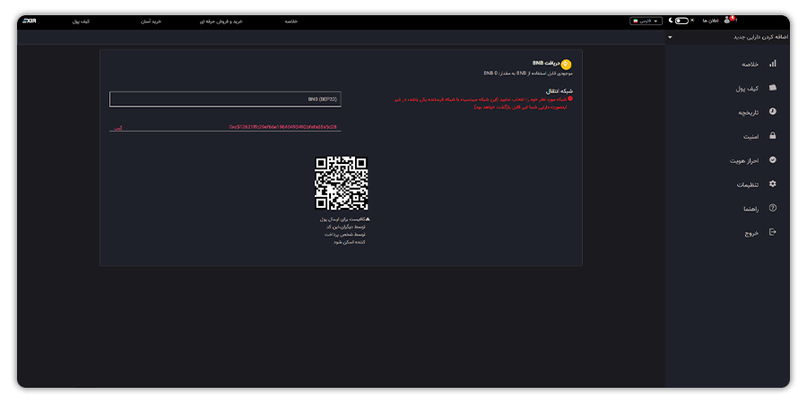Click the moon dark-mode icon

(671, 21)
